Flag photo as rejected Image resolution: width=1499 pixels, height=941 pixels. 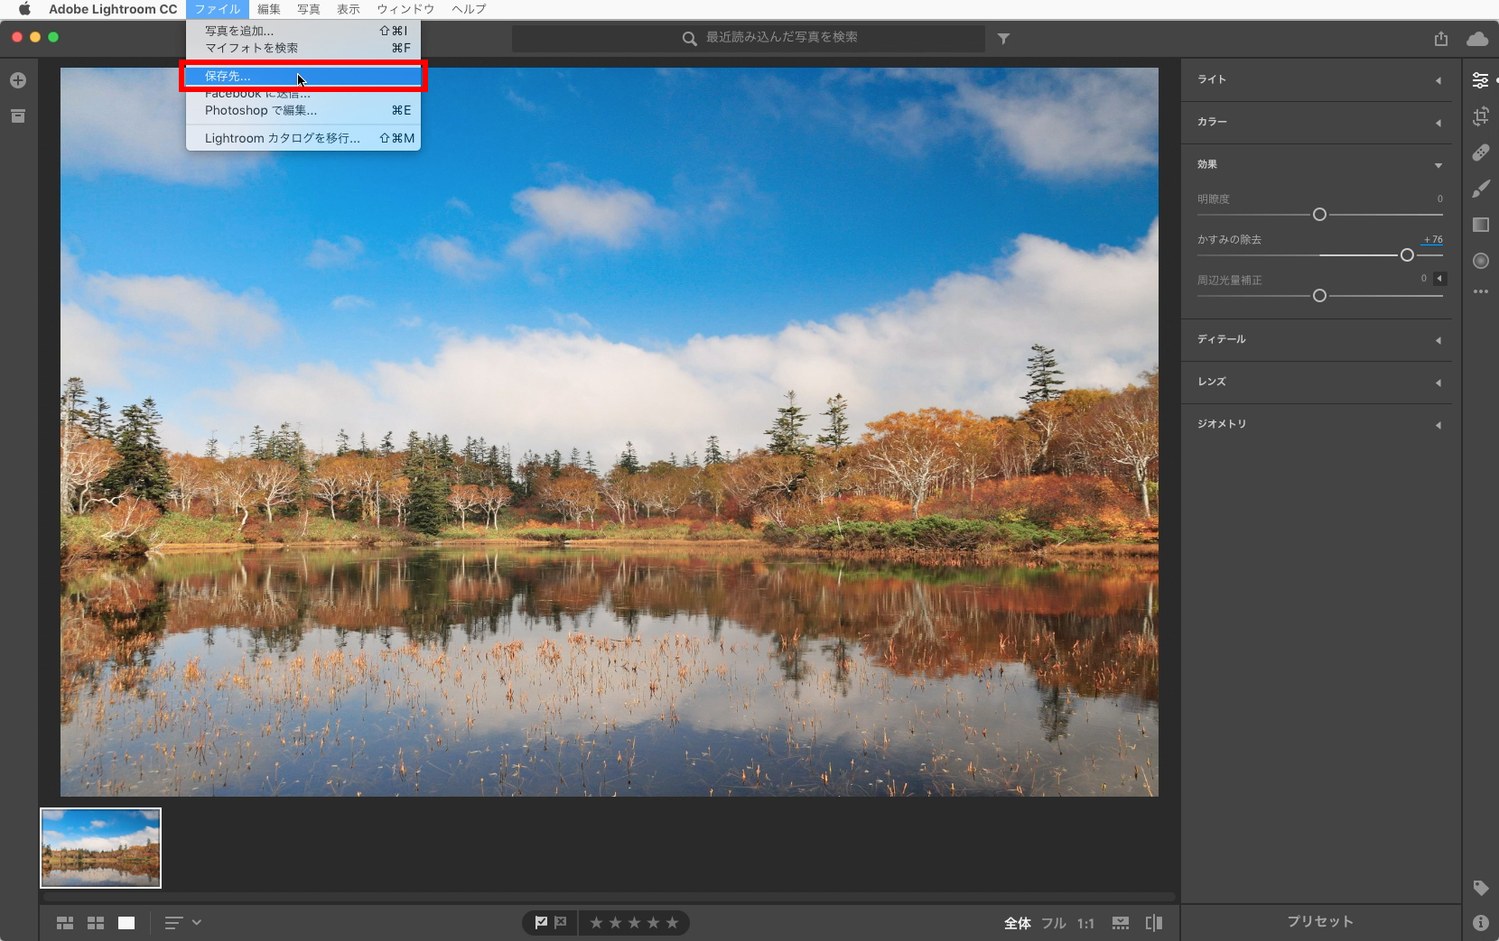point(561,922)
